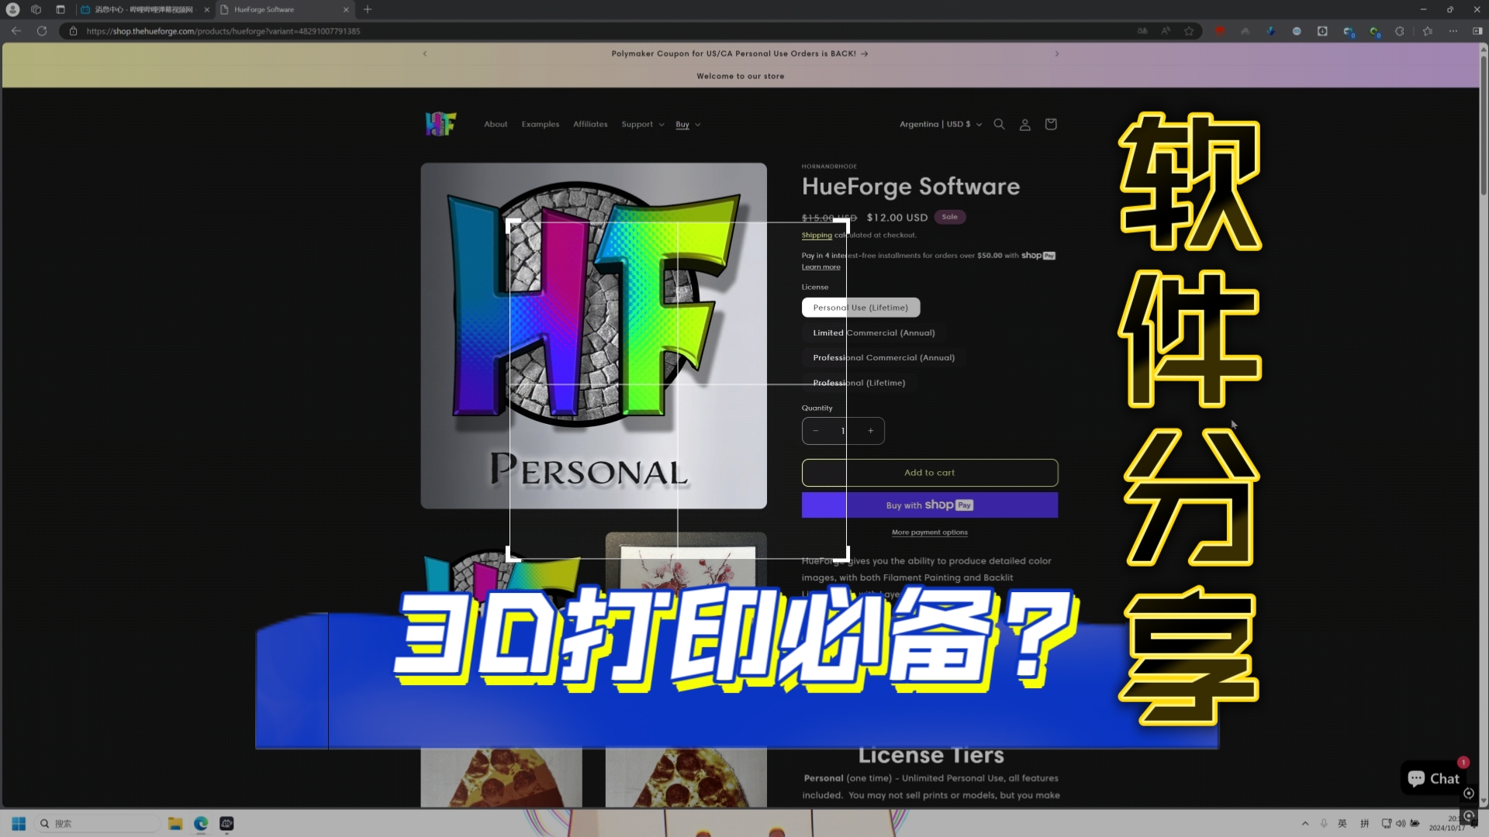The width and height of the screenshot is (1489, 837).
Task: Click the account login icon
Action: pos(1024,124)
